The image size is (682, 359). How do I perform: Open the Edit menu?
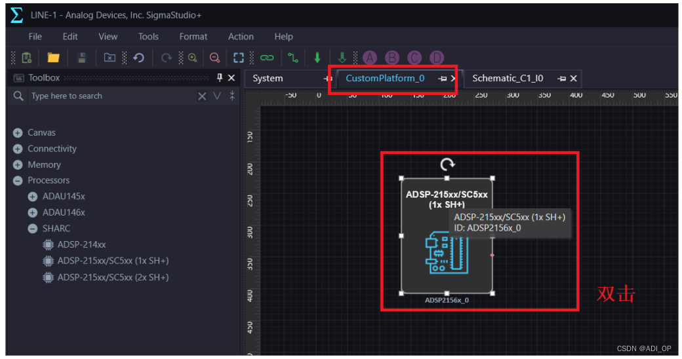[70, 37]
